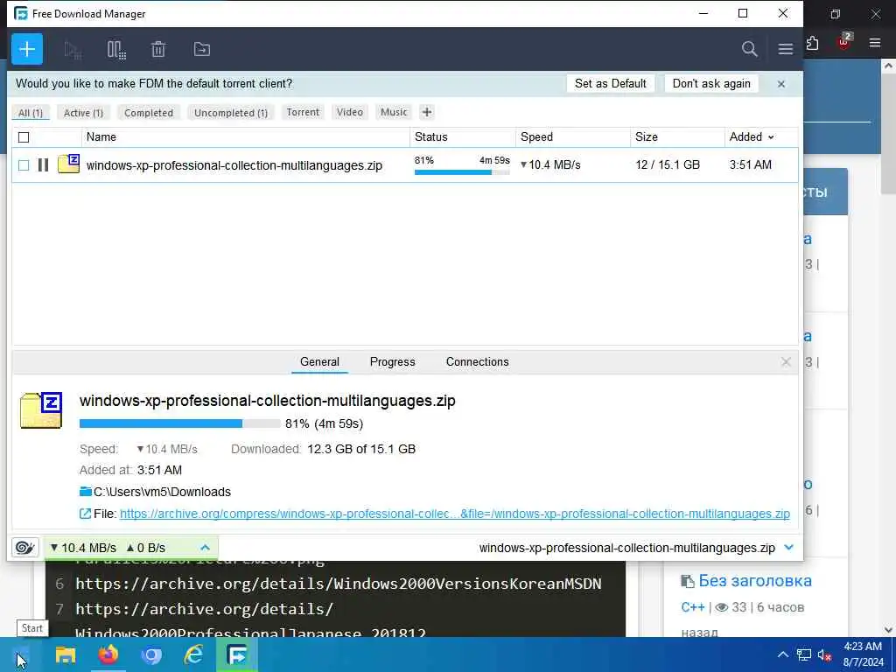Tick the checkbox for windows-xp zip row

click(x=24, y=165)
